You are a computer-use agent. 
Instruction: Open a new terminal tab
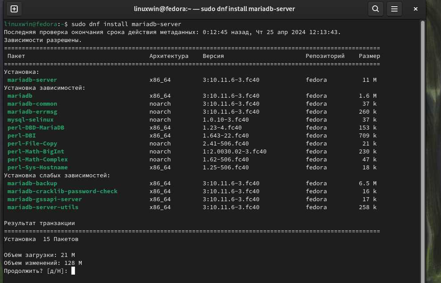click(x=14, y=9)
